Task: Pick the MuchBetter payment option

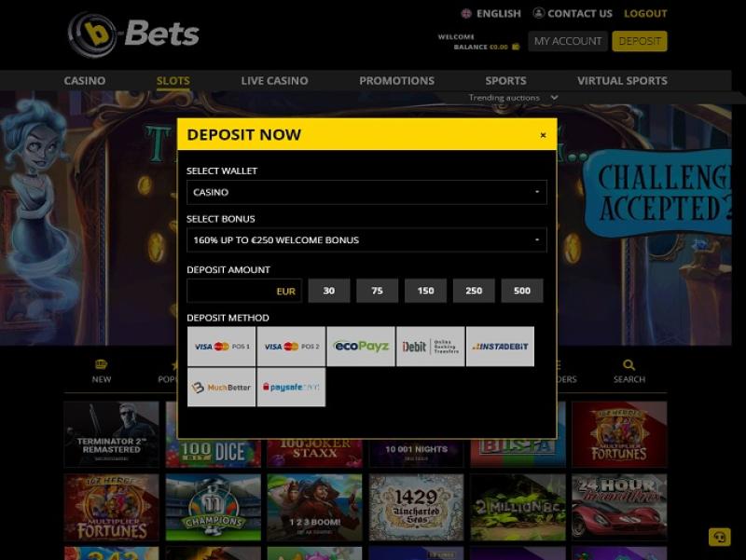Action: coord(221,387)
